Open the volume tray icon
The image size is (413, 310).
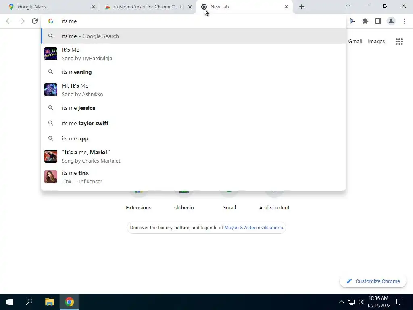[361, 302]
